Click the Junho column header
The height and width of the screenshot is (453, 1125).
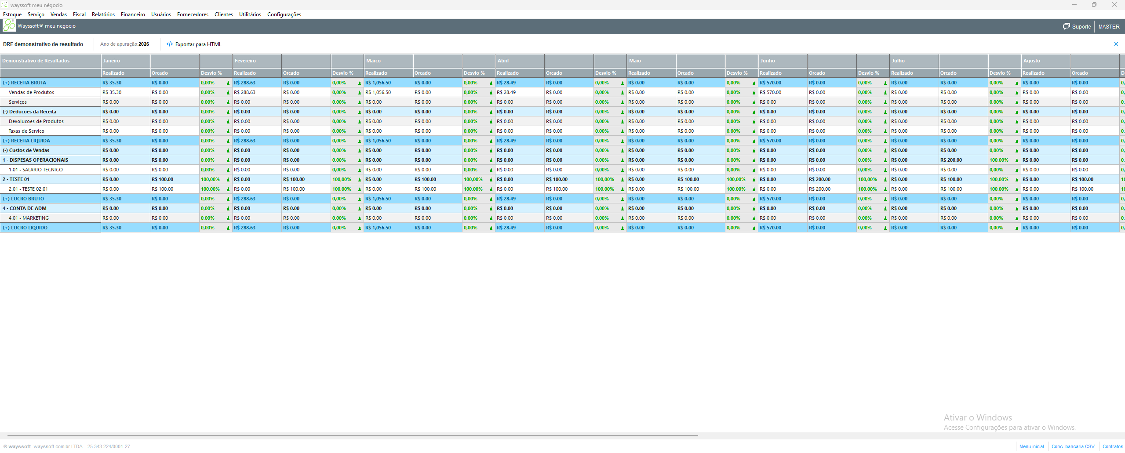click(x=783, y=61)
